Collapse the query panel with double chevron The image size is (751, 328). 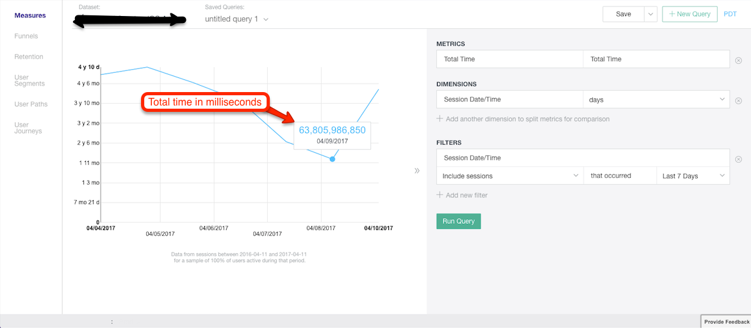pos(417,171)
